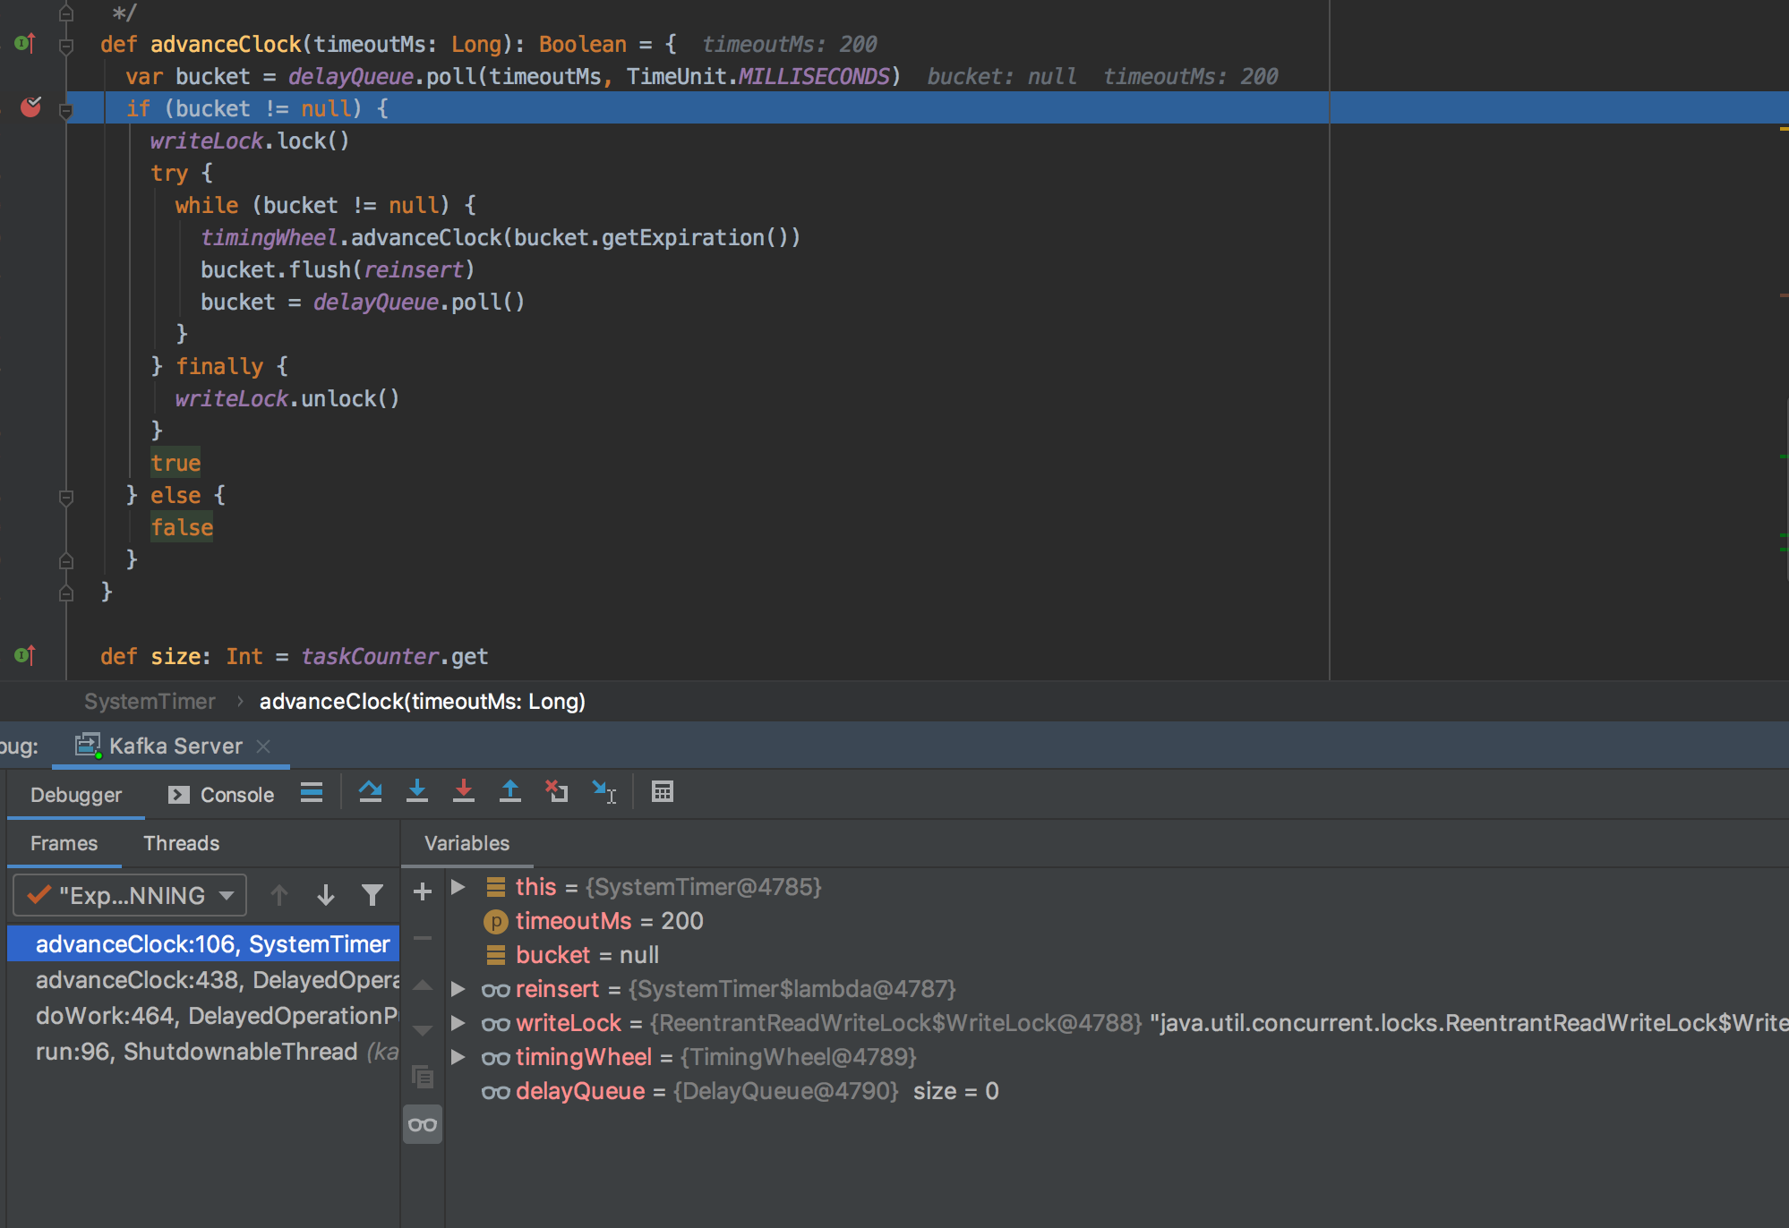1789x1228 pixels.
Task: Open thread selector dropdown "Exp...NNING"
Action: click(x=130, y=895)
